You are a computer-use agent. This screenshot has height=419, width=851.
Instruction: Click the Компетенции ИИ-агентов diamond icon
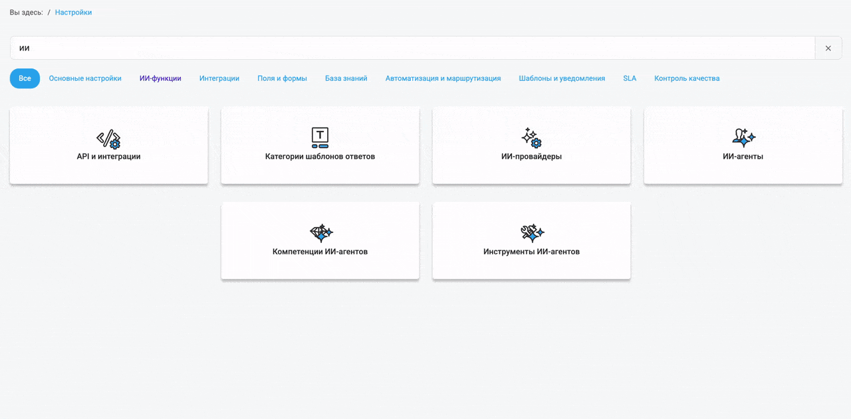320,233
